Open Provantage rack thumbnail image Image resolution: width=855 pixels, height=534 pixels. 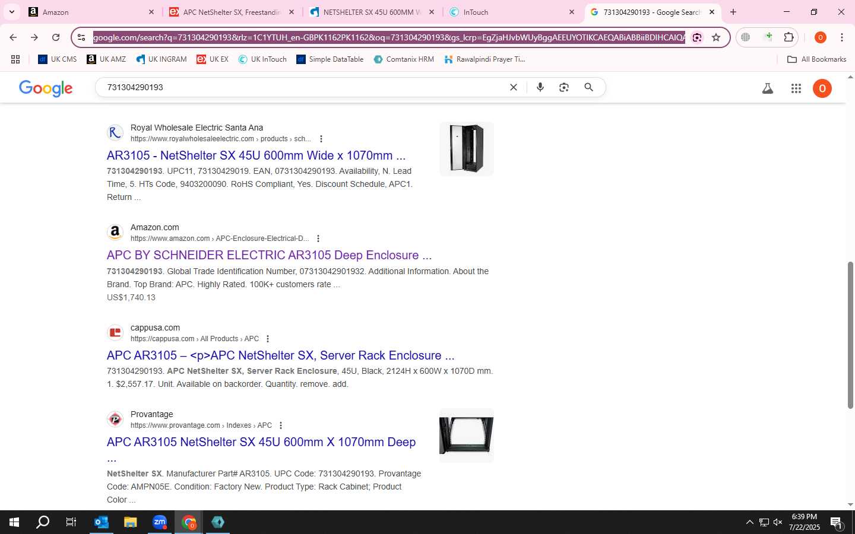tap(467, 436)
